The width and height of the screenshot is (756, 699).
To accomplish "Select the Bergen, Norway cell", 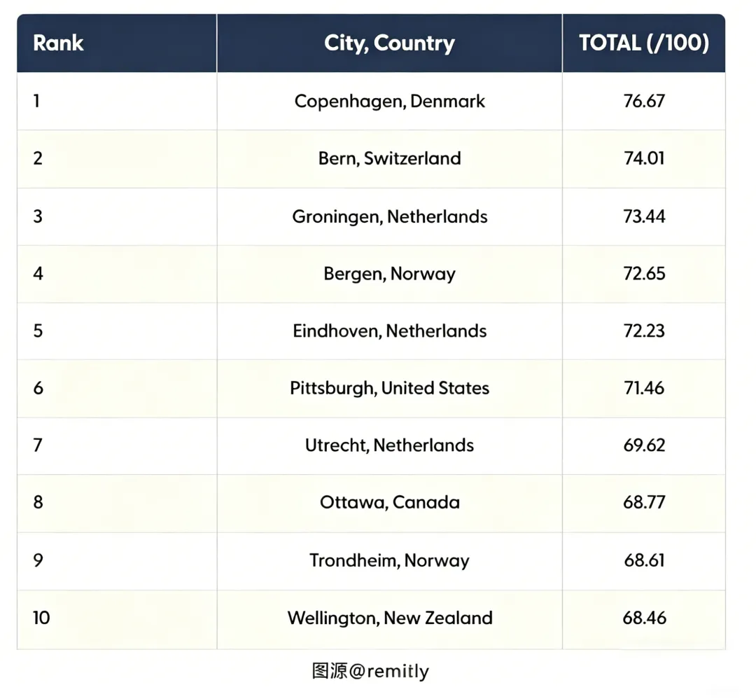I will pos(389,274).
